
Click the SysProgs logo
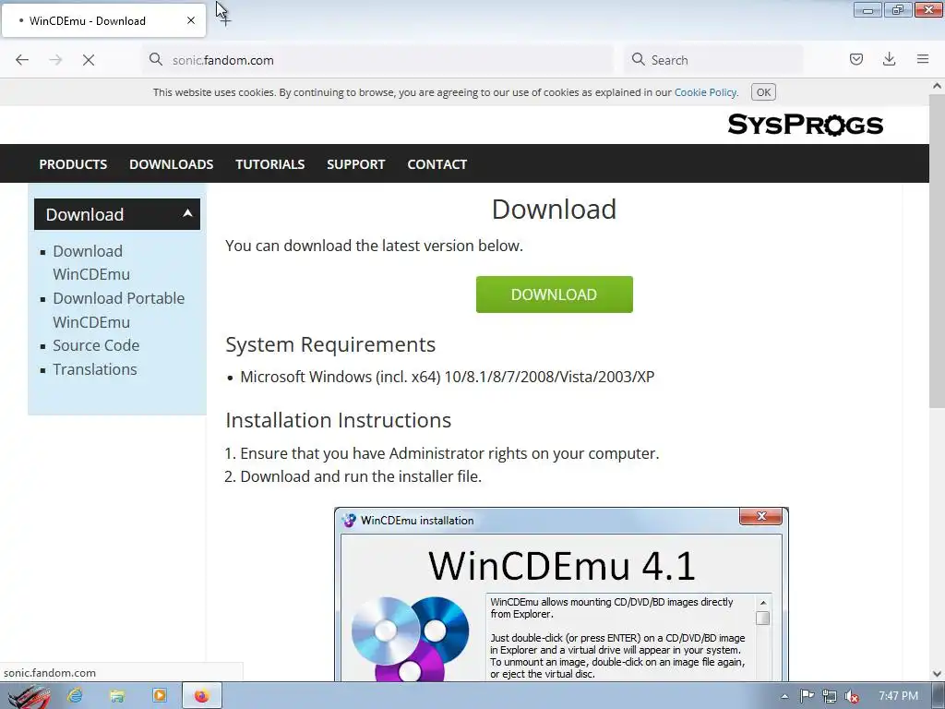coord(805,125)
